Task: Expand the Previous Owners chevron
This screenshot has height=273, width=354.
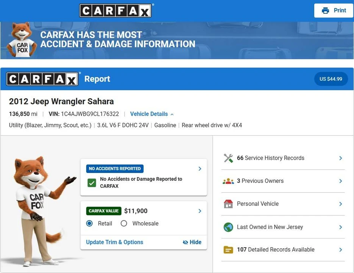Action: [341, 181]
